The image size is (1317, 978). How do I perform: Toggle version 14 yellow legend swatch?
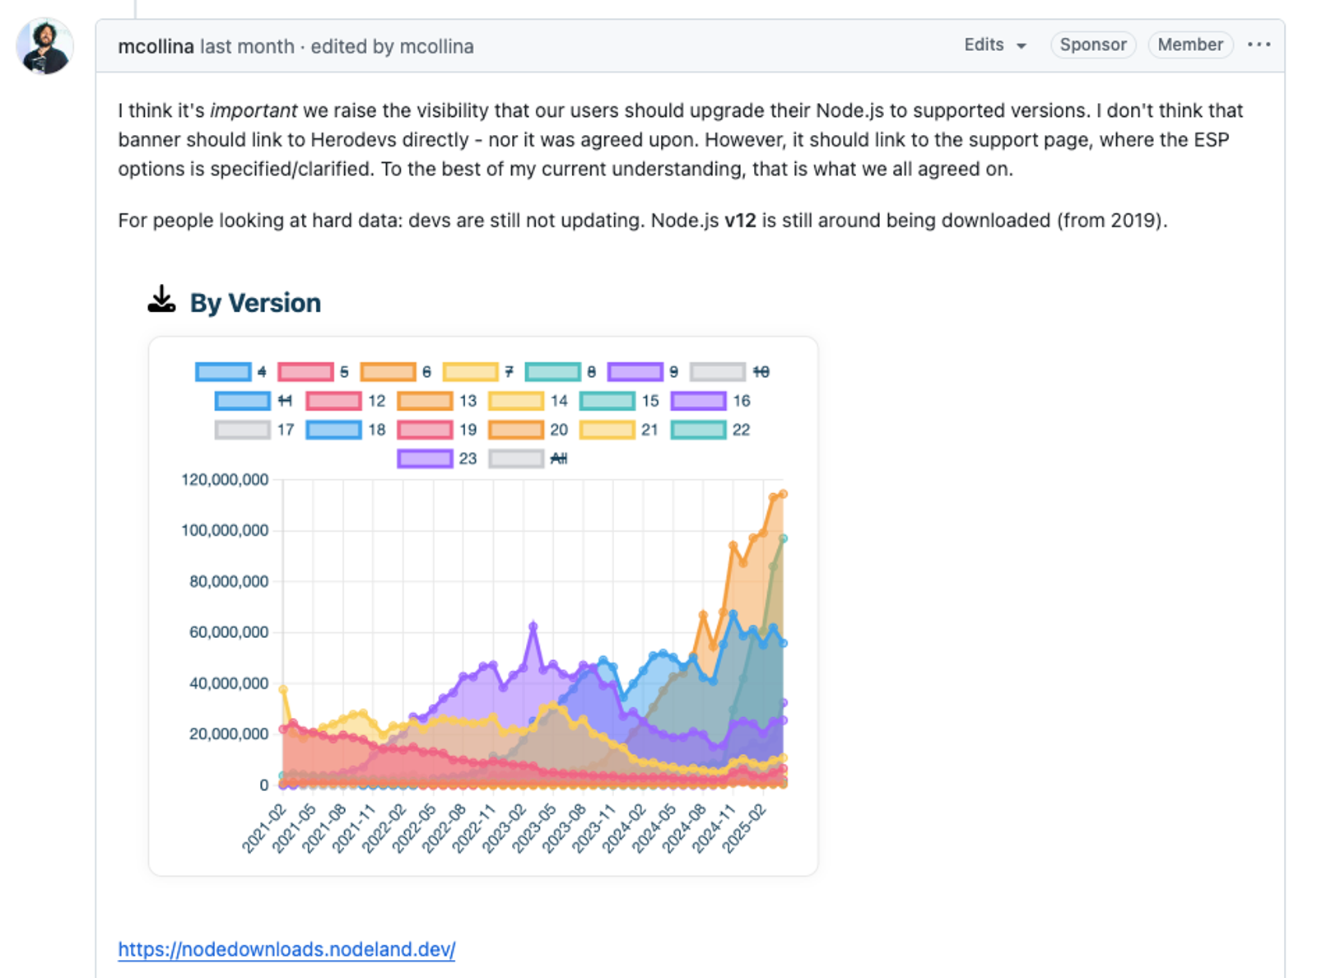point(516,401)
